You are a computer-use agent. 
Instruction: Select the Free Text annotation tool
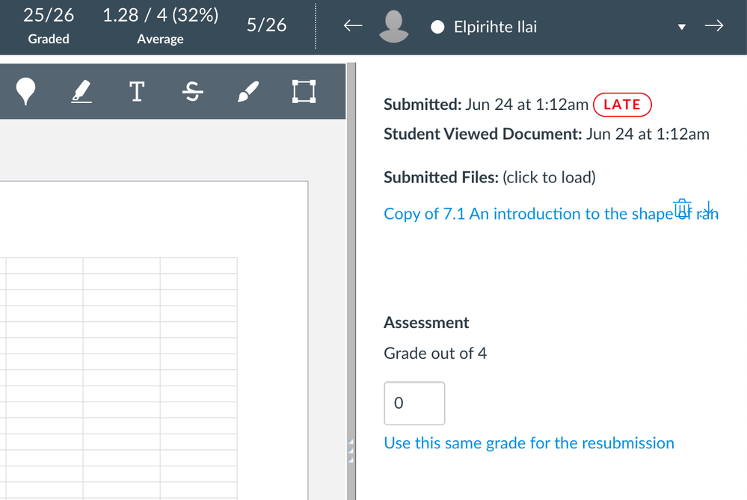pos(136,92)
